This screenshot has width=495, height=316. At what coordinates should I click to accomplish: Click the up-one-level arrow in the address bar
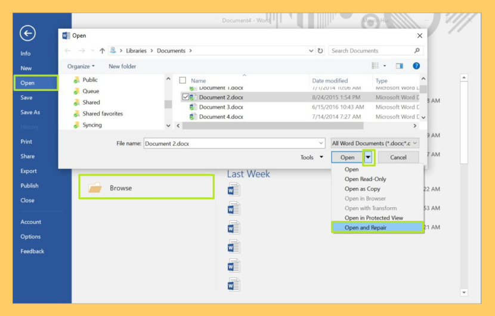tap(102, 51)
